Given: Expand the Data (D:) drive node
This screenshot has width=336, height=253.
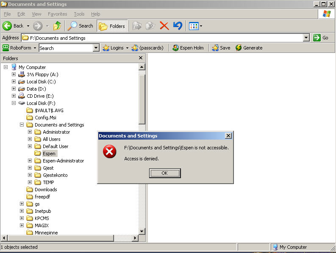Looking at the screenshot, I should pyautogui.click(x=14, y=88).
